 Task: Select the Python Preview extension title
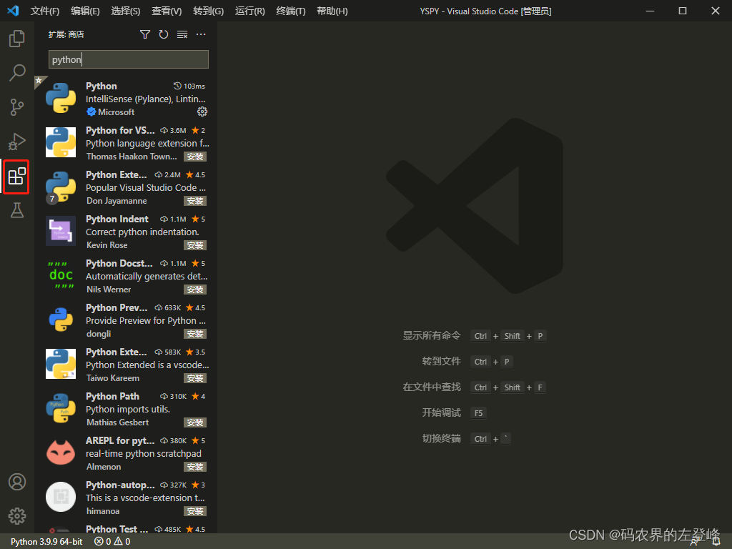[x=117, y=307]
